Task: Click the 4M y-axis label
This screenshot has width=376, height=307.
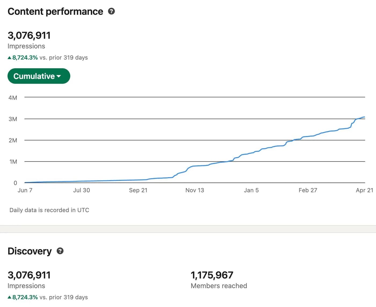Action: click(x=13, y=98)
